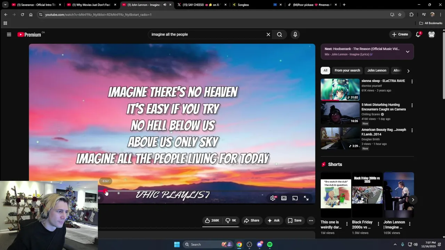Screen dimensions: 445x250
Task: Go back in browser
Action: [6, 15]
